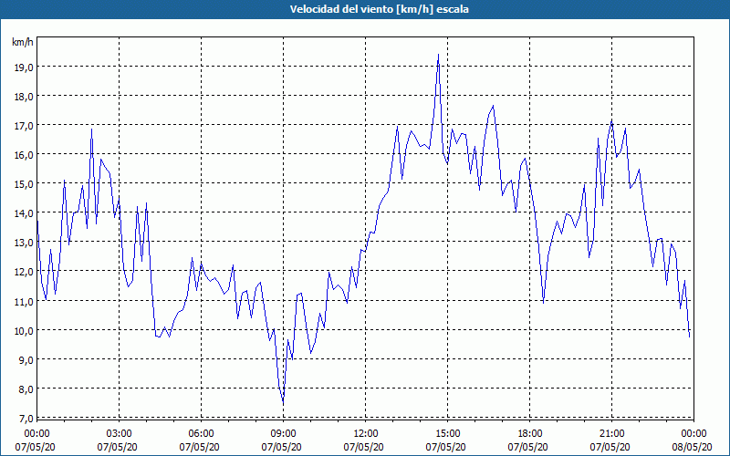This screenshot has width=730, height=456.
Task: Click the '7,0' y-axis label
Action: [x=26, y=419]
